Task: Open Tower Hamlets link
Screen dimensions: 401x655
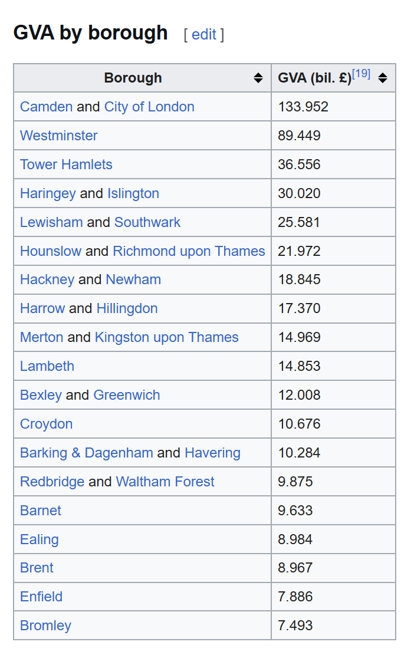Action: click(x=66, y=164)
